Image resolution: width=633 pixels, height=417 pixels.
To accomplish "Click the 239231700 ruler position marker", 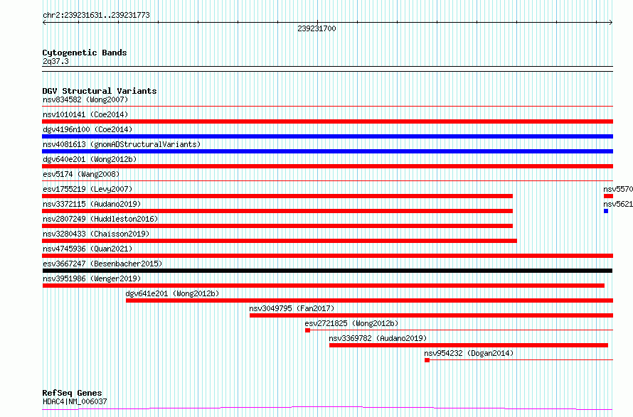I will (317, 28).
